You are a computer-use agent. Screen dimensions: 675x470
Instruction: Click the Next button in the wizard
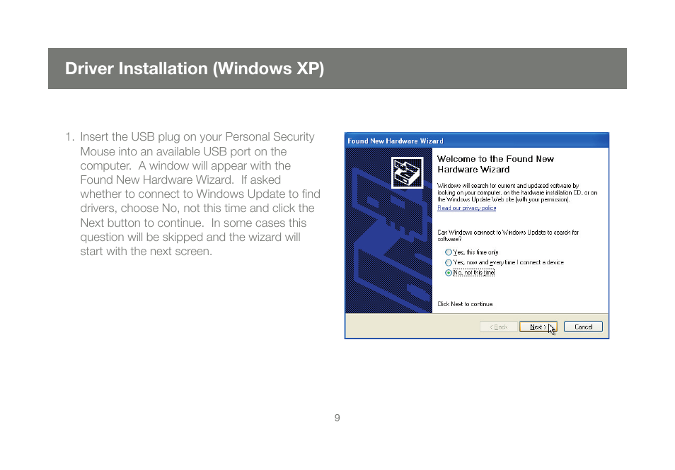click(x=538, y=327)
